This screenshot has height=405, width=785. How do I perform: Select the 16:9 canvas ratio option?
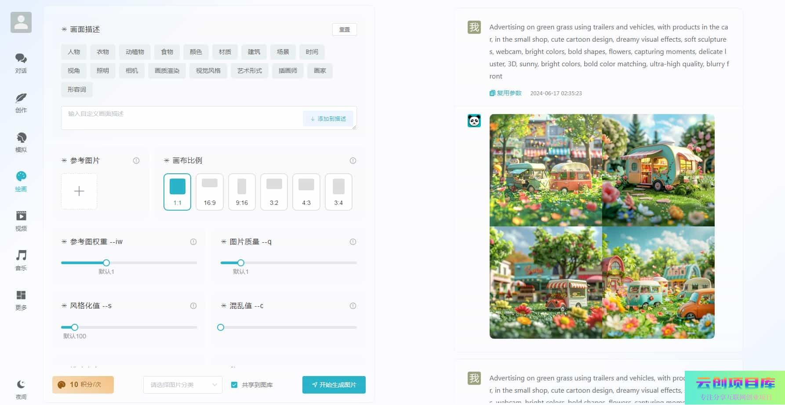coord(210,192)
